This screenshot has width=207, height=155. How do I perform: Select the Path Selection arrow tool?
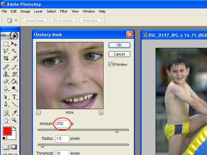point(6,97)
